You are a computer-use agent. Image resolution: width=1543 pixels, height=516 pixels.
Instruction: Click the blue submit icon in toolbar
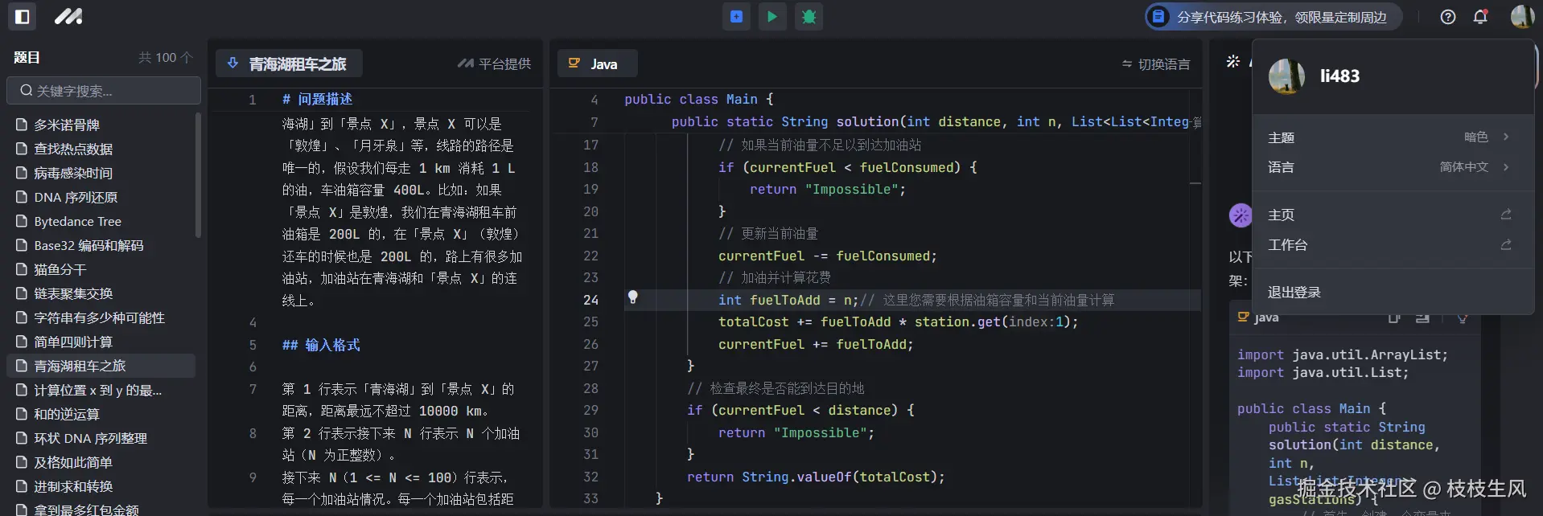tap(736, 16)
